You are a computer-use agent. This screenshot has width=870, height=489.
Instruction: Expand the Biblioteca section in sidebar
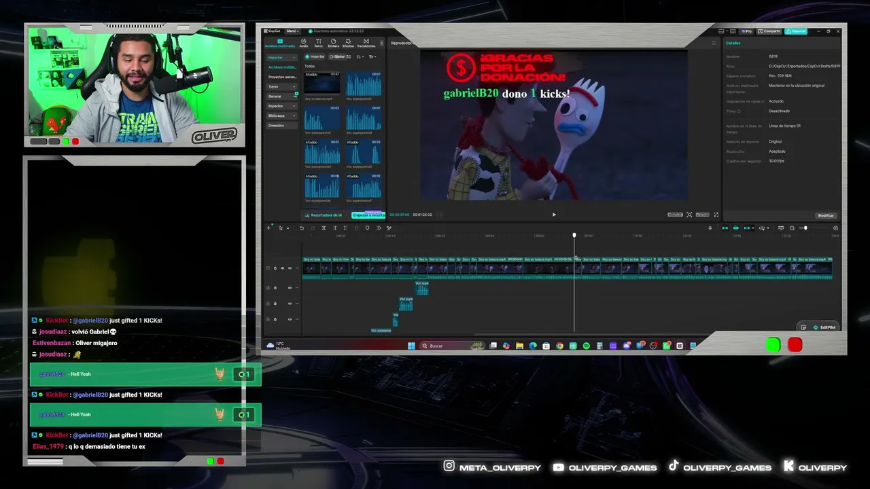click(x=281, y=115)
